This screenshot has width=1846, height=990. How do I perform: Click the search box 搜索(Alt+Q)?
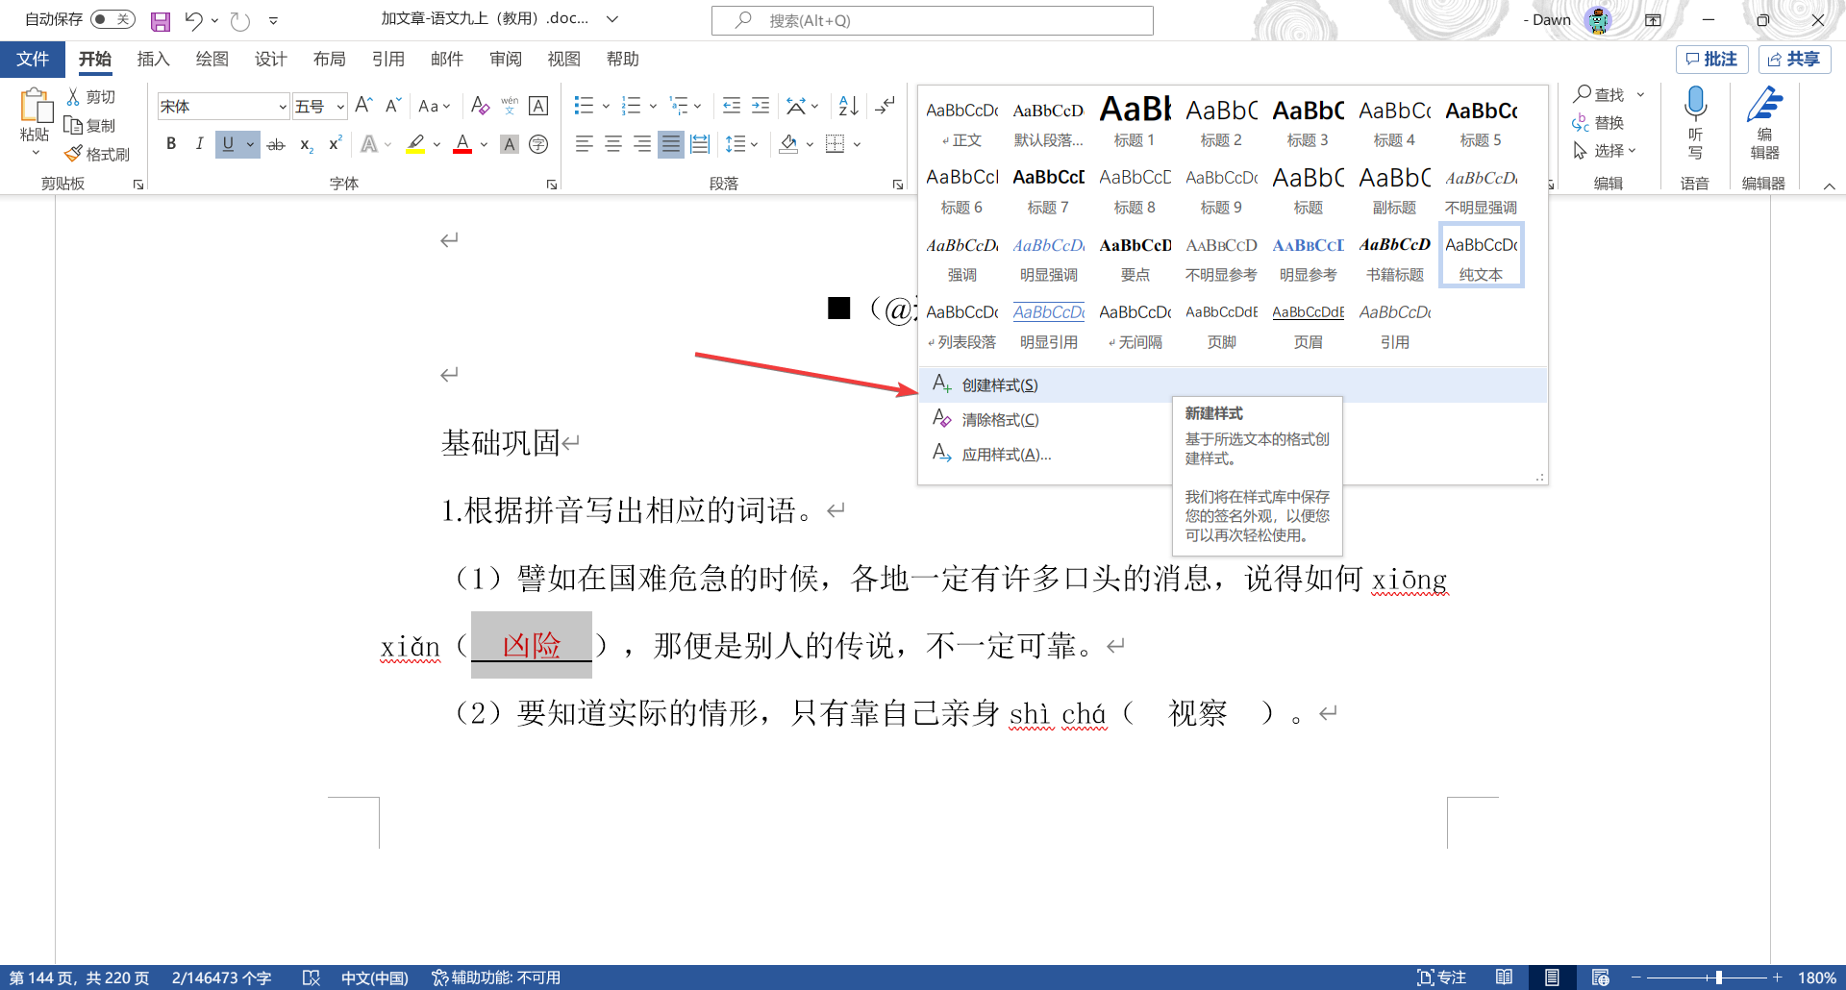point(932,20)
